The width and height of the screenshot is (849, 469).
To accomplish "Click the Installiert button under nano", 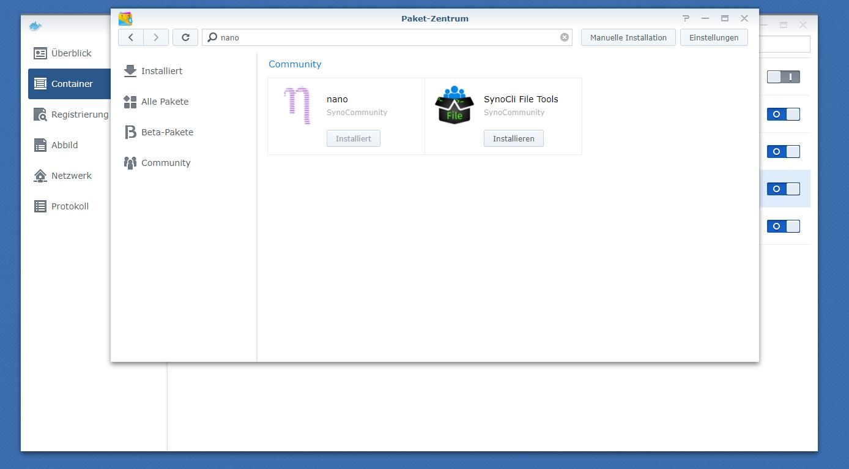I will pos(354,138).
